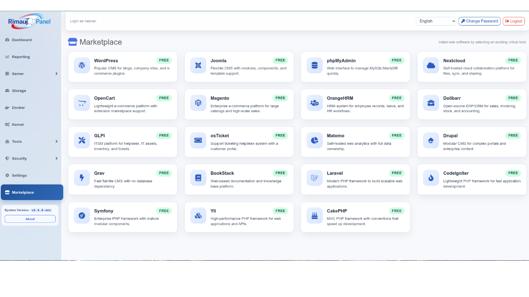Click the Grav lightning bolt icon
529x297 pixels.
[82, 178]
